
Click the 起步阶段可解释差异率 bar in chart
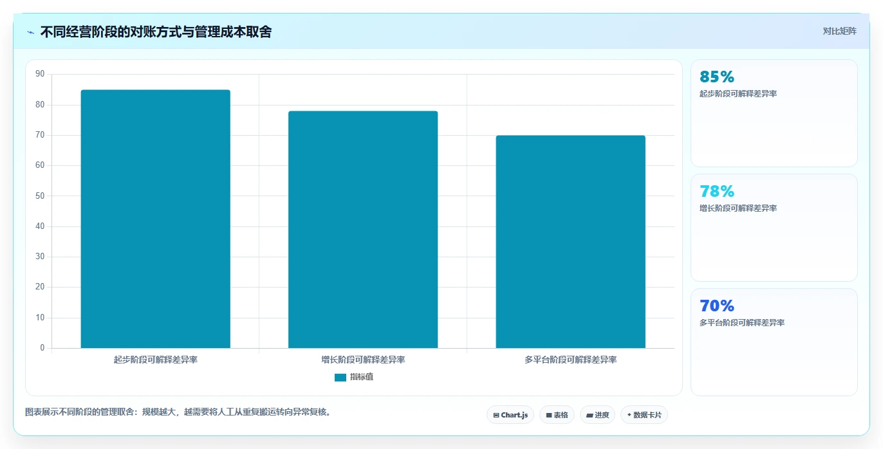click(155, 219)
